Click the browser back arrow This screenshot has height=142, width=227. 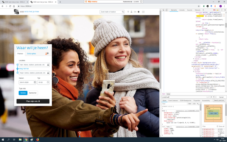pyautogui.click(x=3, y=6)
